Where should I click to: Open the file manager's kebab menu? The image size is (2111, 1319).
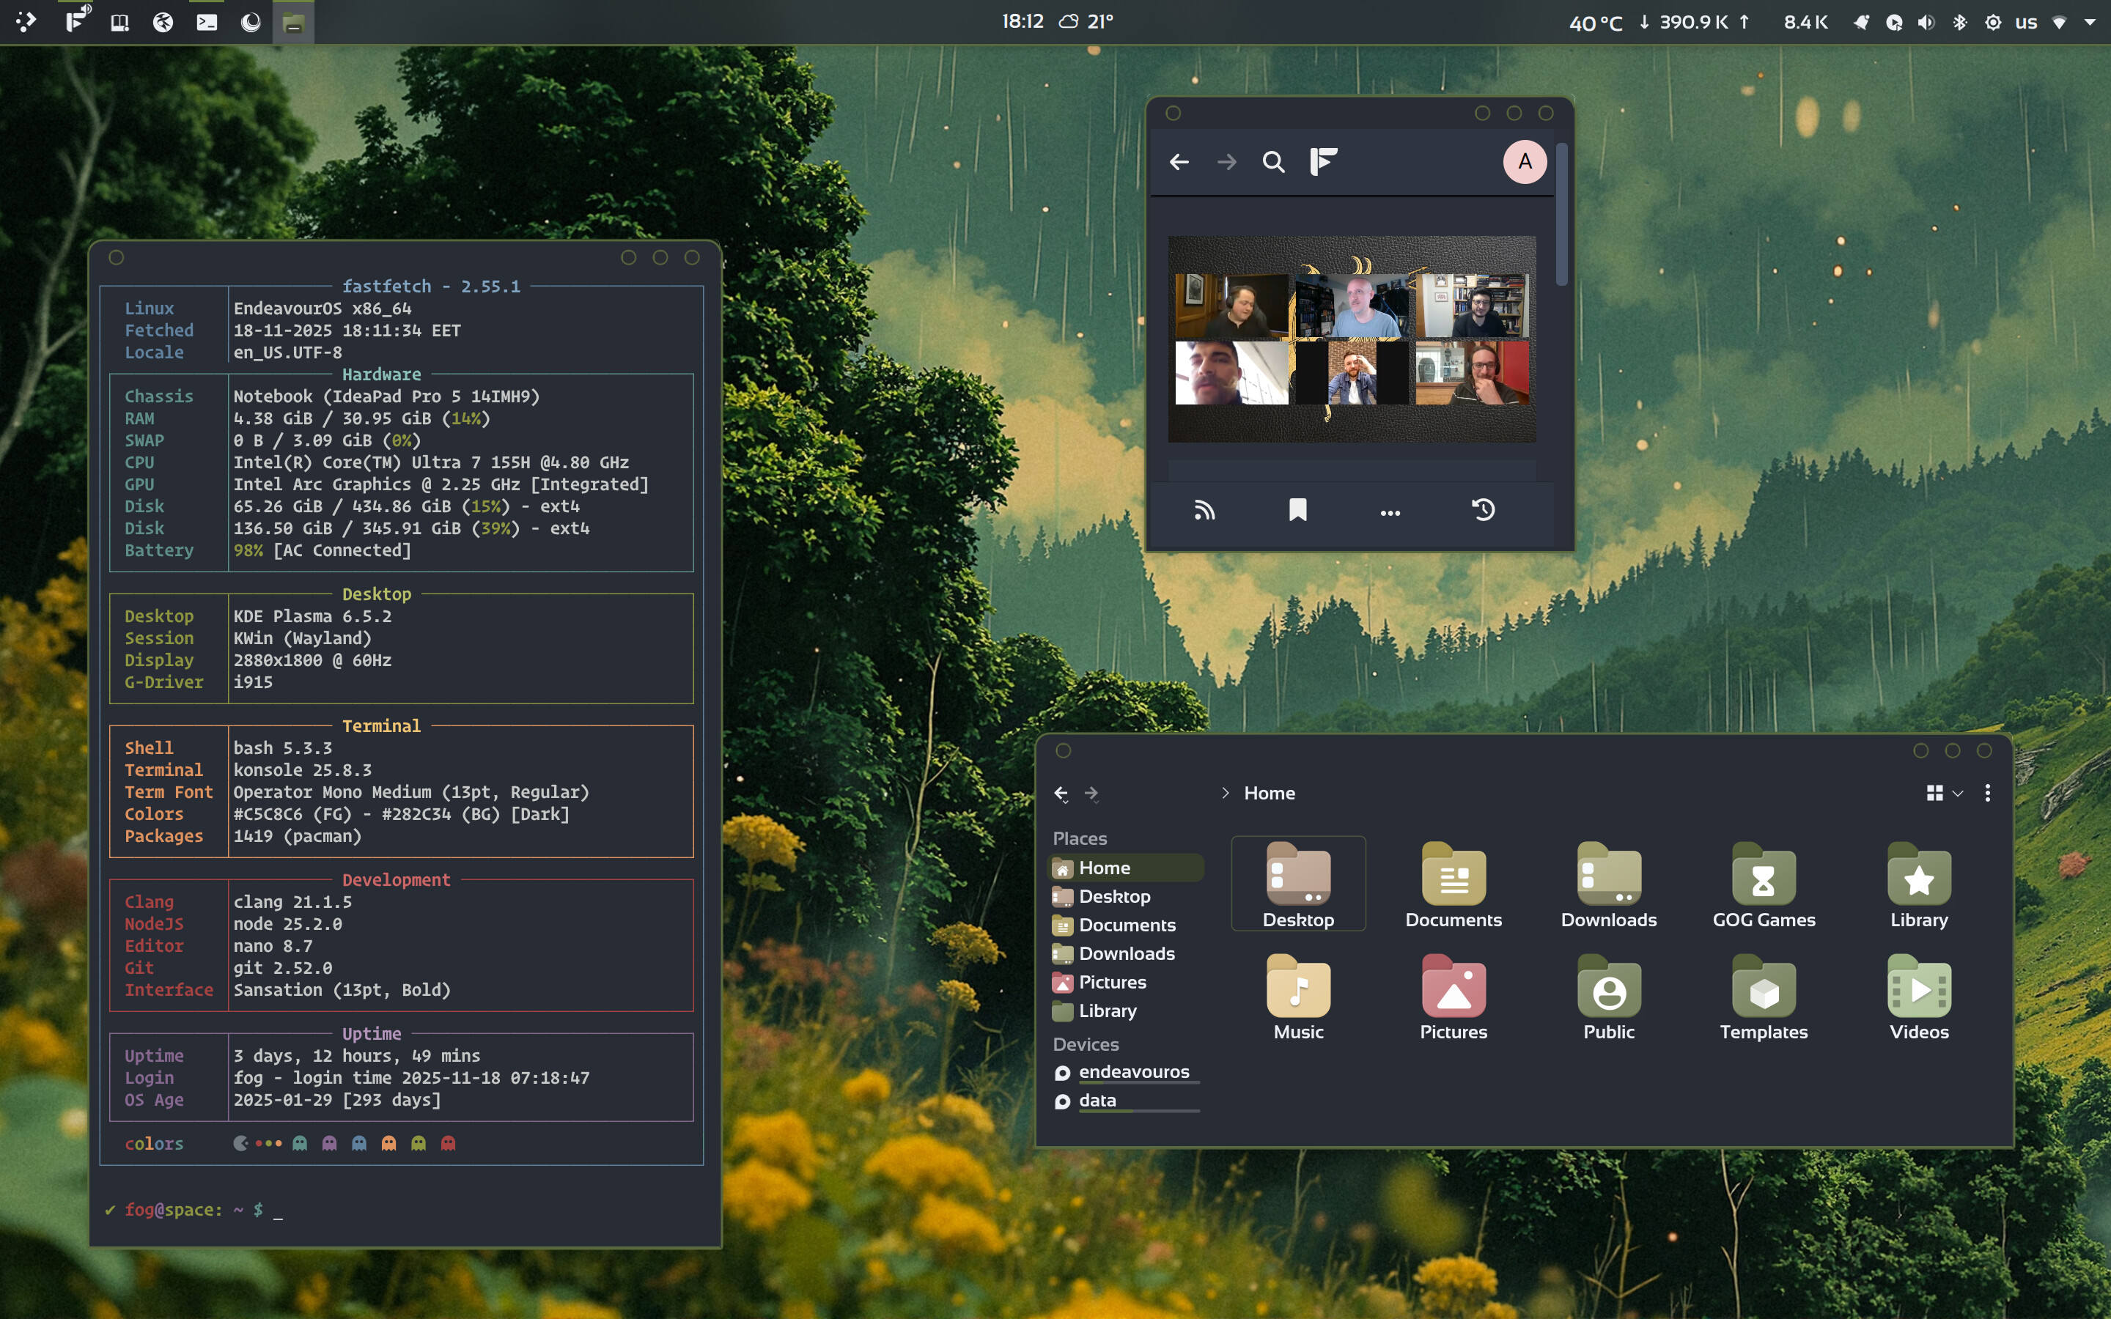1987,793
